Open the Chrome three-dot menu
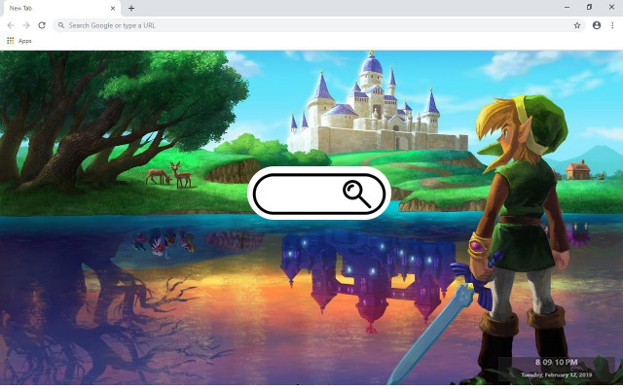 coord(612,25)
